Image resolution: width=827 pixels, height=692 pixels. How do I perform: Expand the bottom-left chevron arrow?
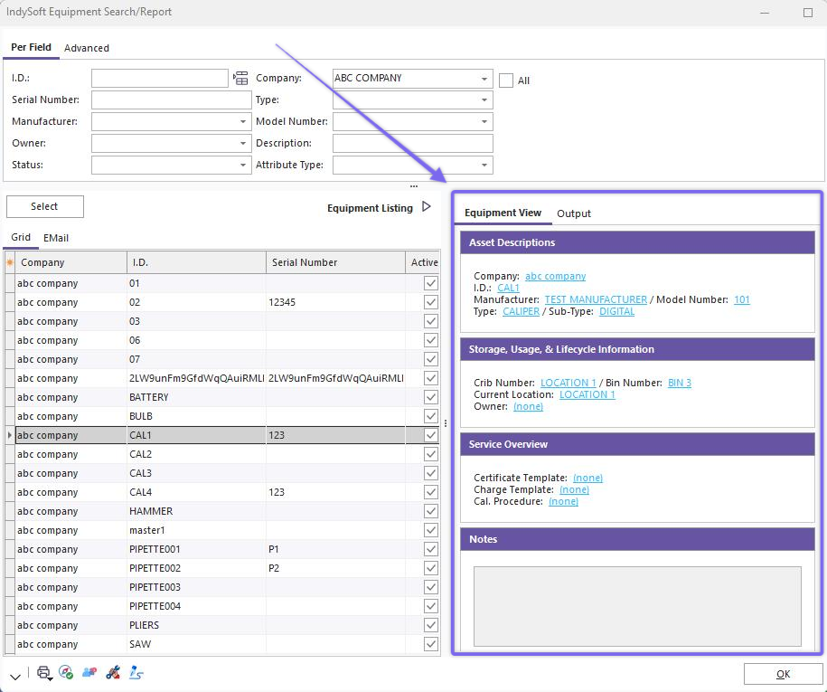coord(15,675)
